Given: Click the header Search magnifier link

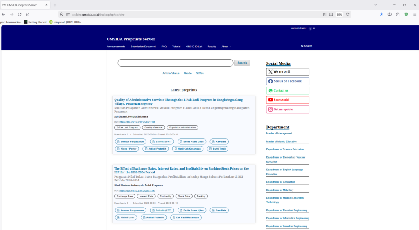Looking at the screenshot, I should point(306,46).
